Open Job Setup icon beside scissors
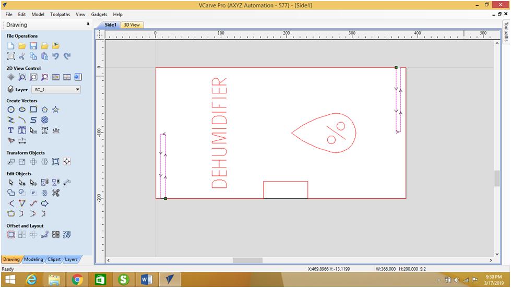Image resolution: width=511 pixels, height=288 pixels. 11,56
